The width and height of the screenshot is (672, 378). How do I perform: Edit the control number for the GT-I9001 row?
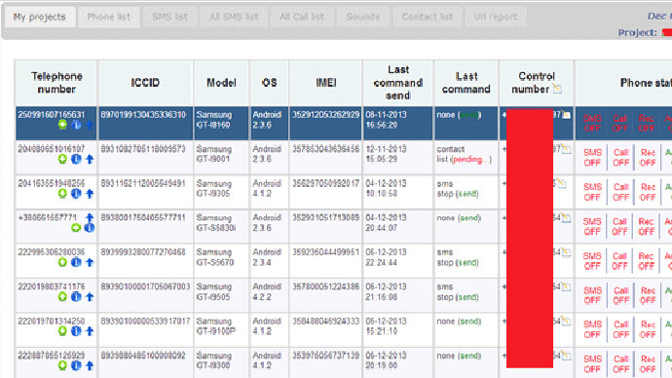point(566,149)
